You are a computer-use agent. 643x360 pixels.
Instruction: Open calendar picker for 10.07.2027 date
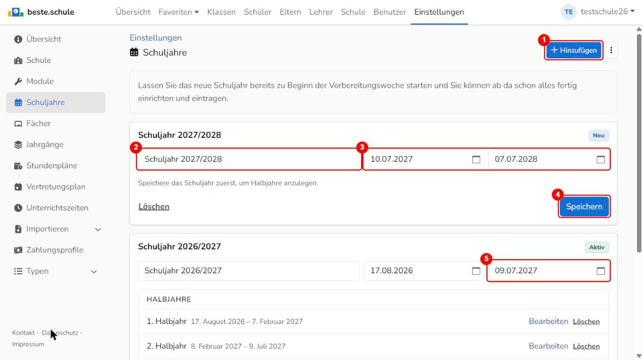tap(476, 159)
